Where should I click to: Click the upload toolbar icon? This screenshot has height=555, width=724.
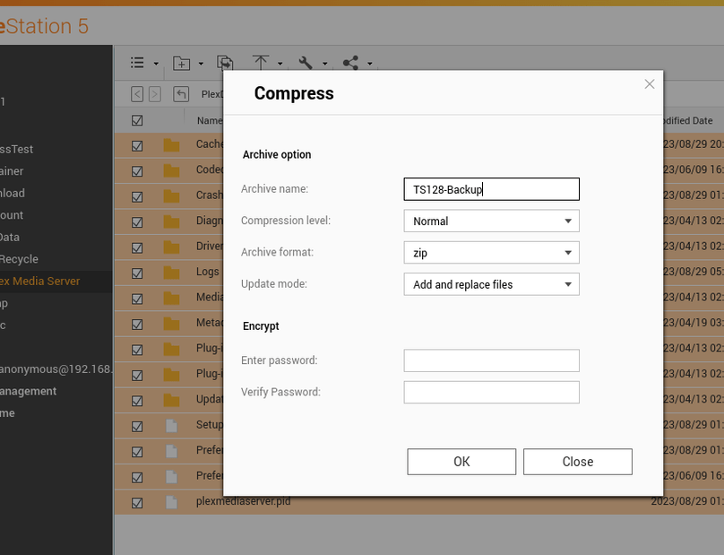click(x=261, y=63)
